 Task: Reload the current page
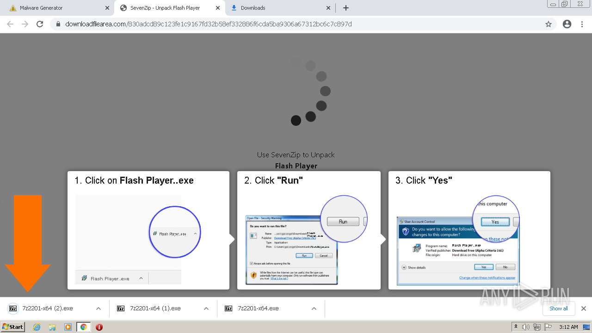pos(40,24)
